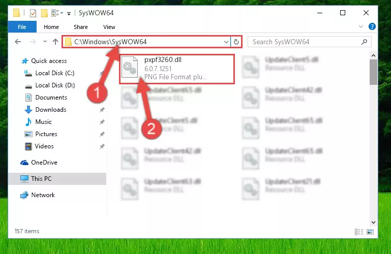Click version text 6.0.7.1251

pyautogui.click(x=158, y=69)
